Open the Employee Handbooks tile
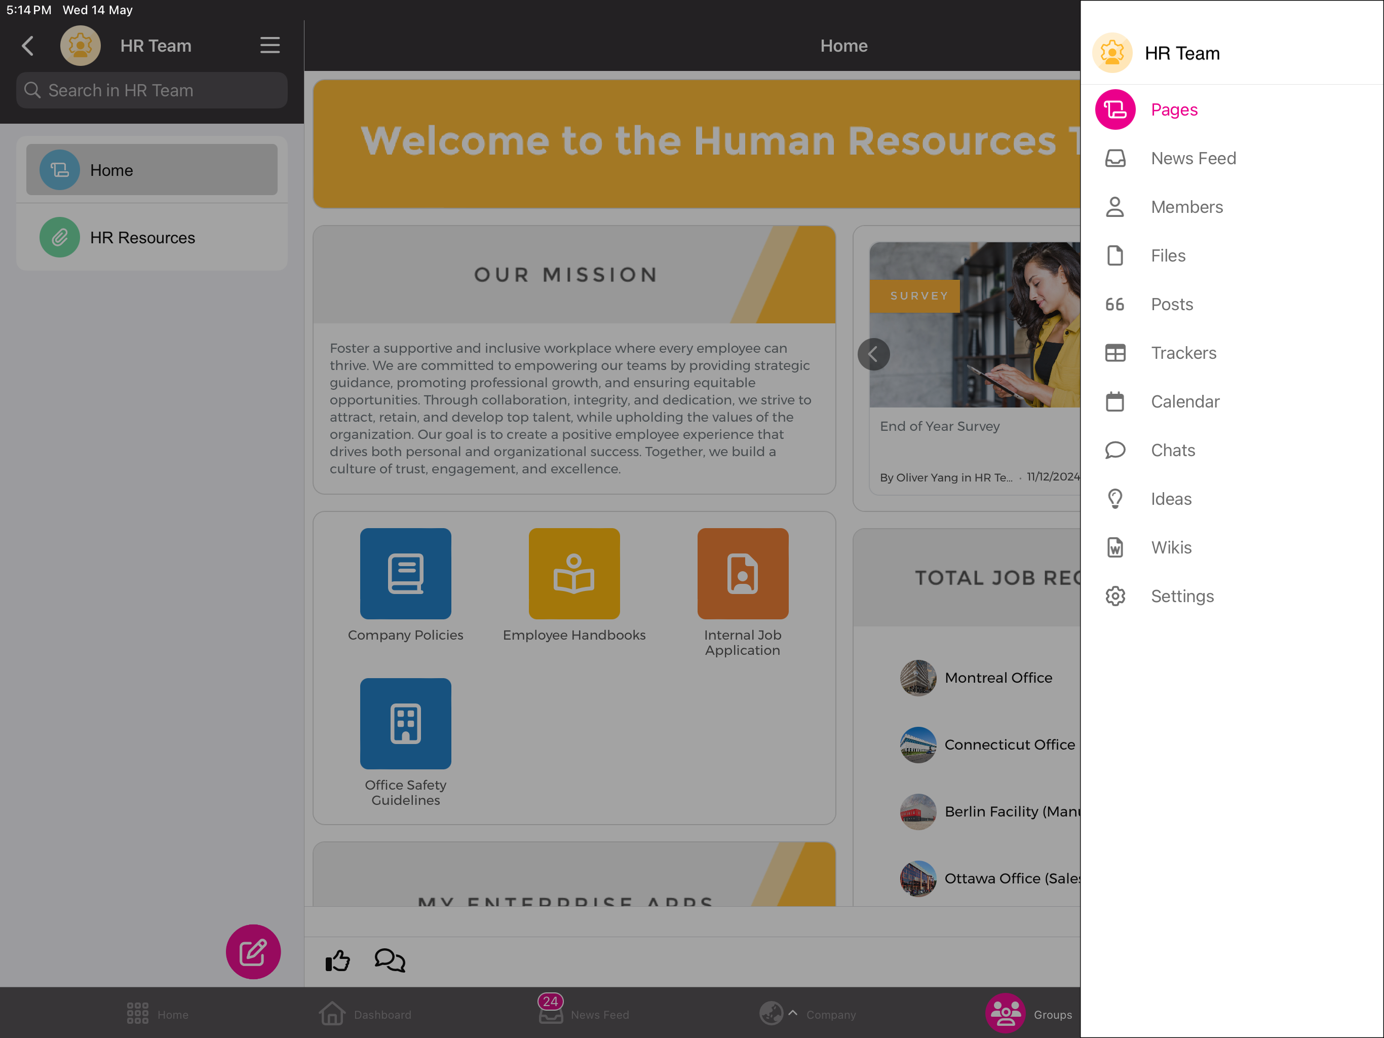The image size is (1384, 1038). pyautogui.click(x=574, y=574)
